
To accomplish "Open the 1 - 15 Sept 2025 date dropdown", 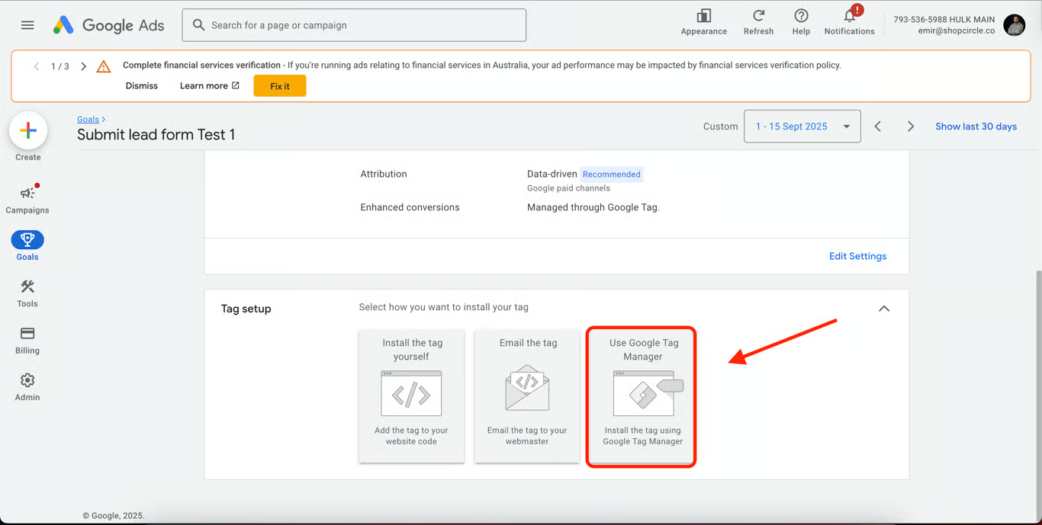I will click(x=802, y=126).
